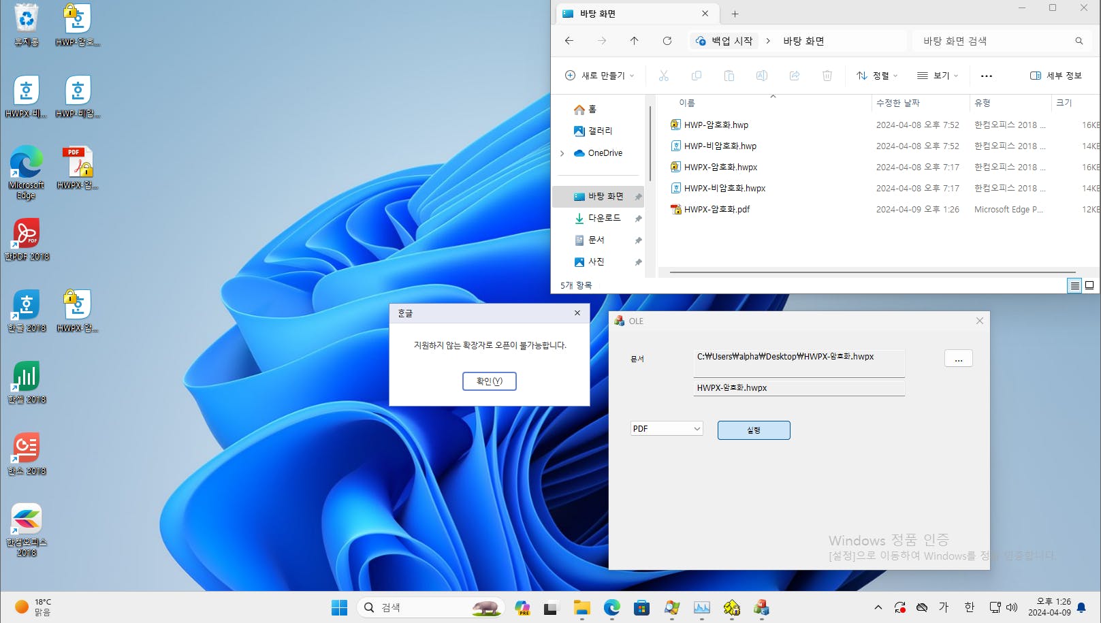
Task: Show hidden system tray icons
Action: (x=878, y=607)
